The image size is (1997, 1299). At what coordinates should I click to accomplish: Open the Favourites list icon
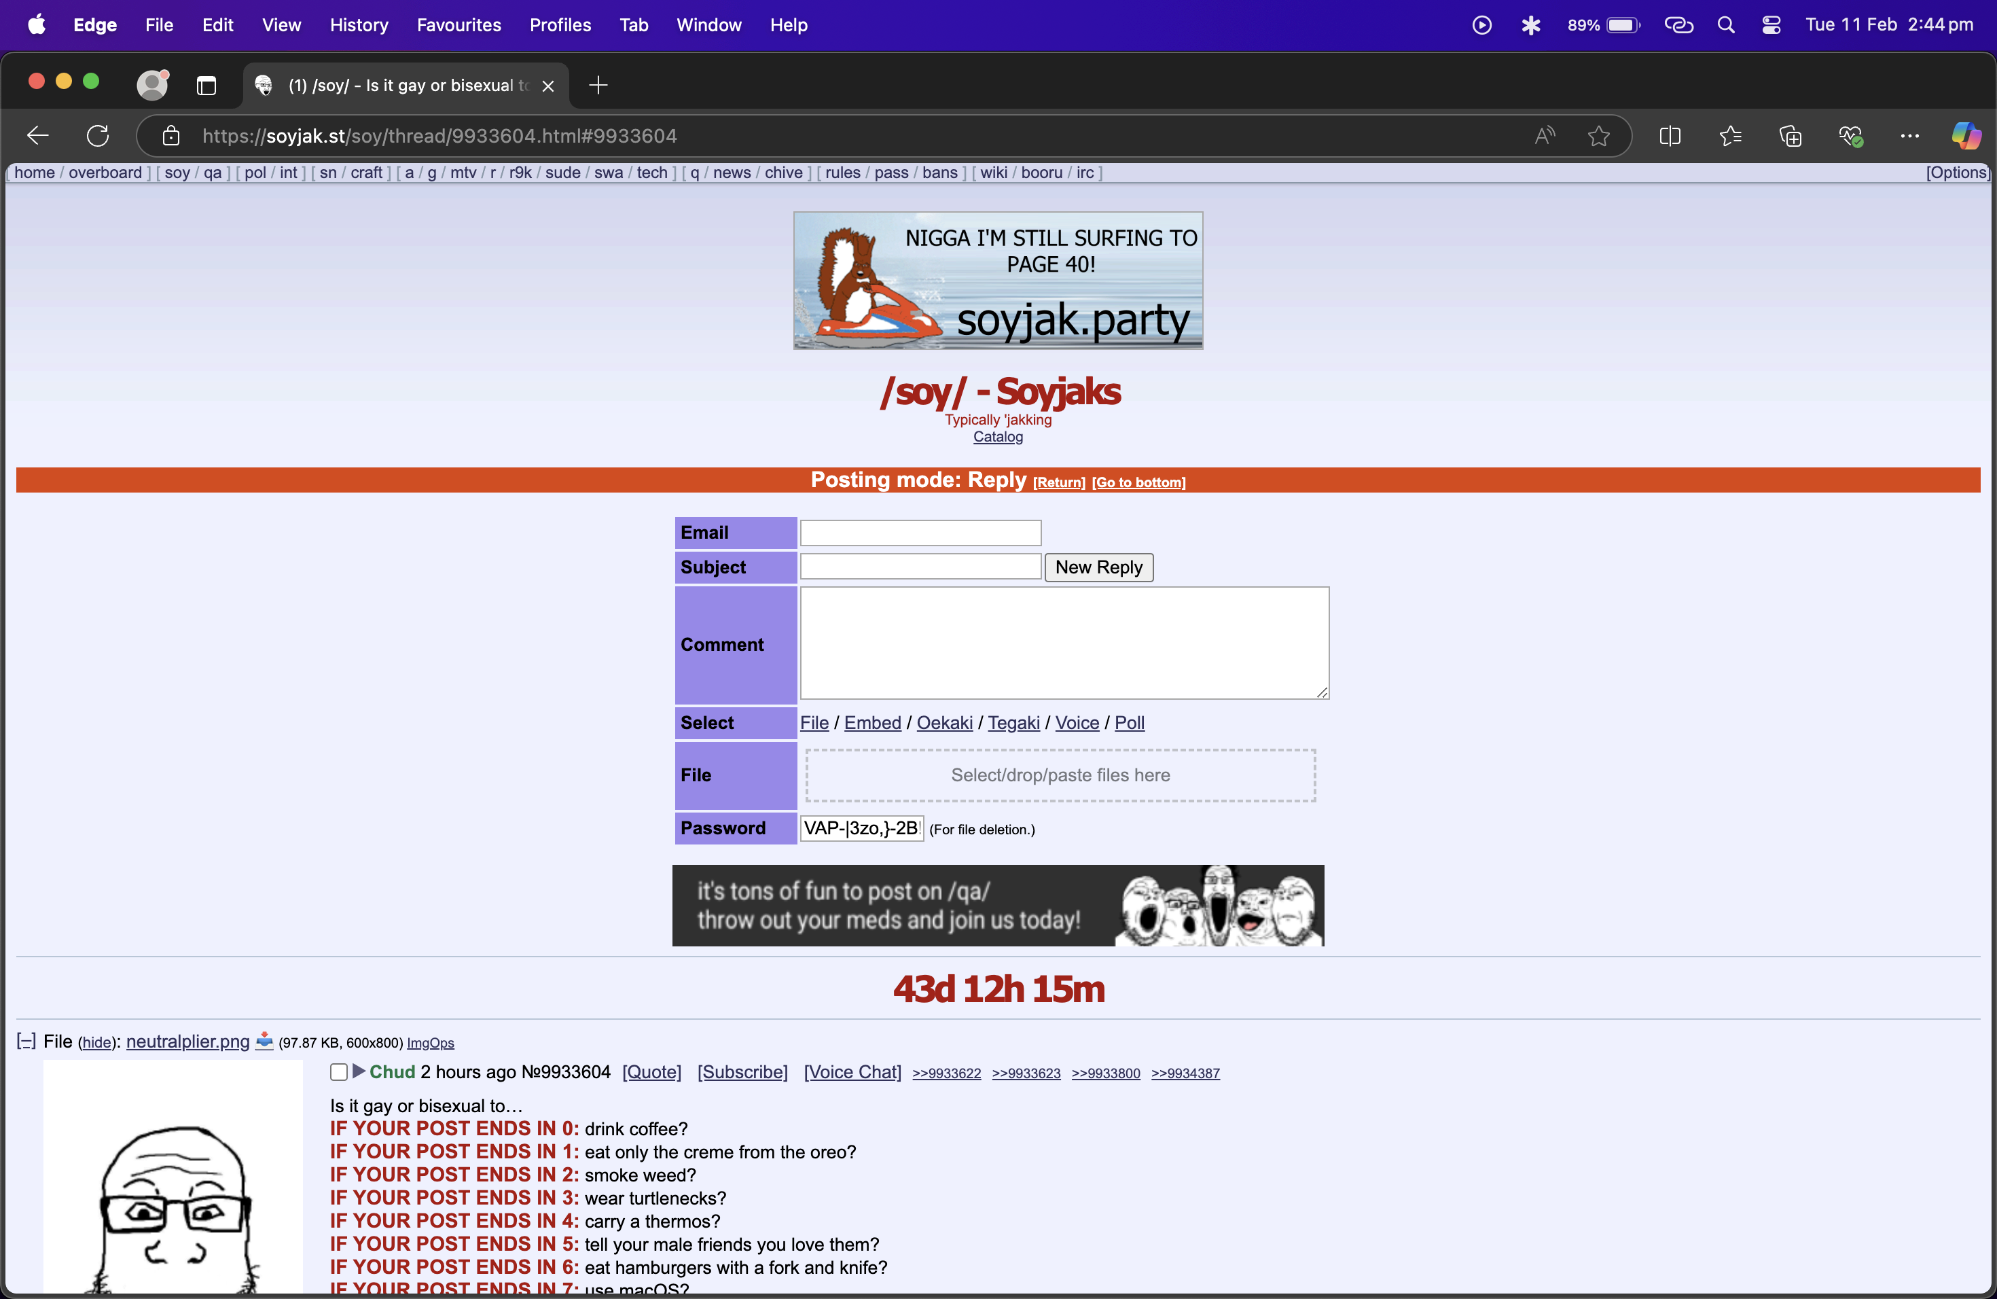tap(1730, 136)
